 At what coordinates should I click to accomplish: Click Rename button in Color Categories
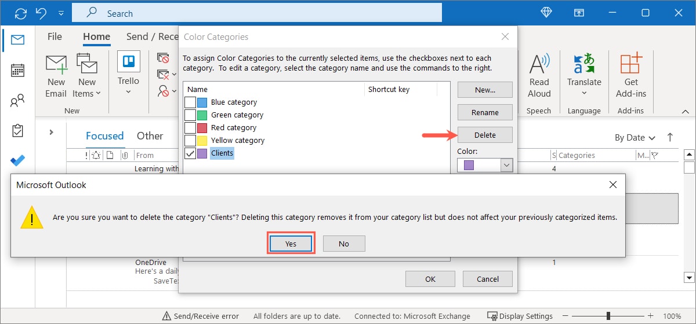pos(485,112)
